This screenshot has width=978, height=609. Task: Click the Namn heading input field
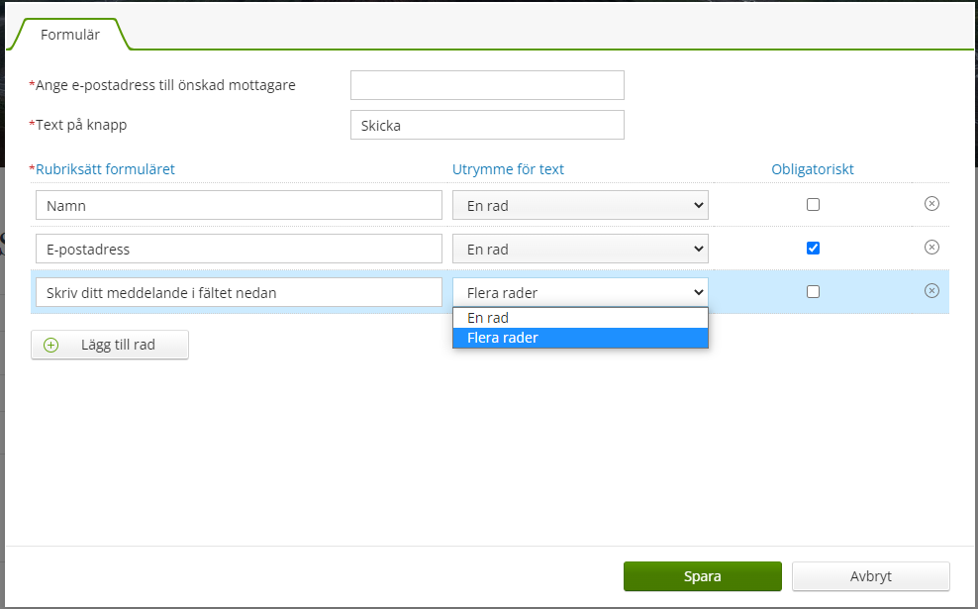(x=238, y=205)
